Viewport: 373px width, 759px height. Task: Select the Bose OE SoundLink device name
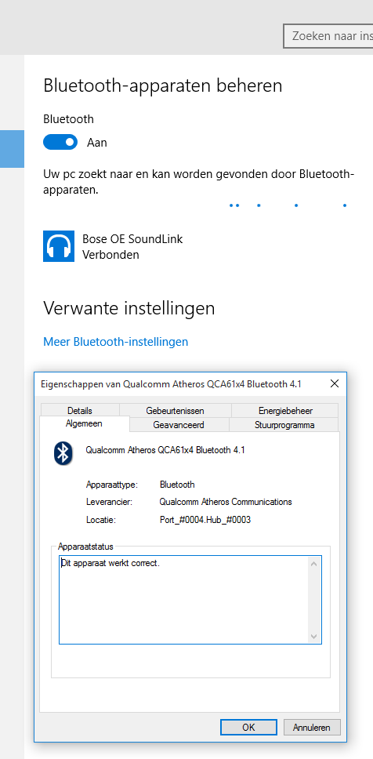132,238
